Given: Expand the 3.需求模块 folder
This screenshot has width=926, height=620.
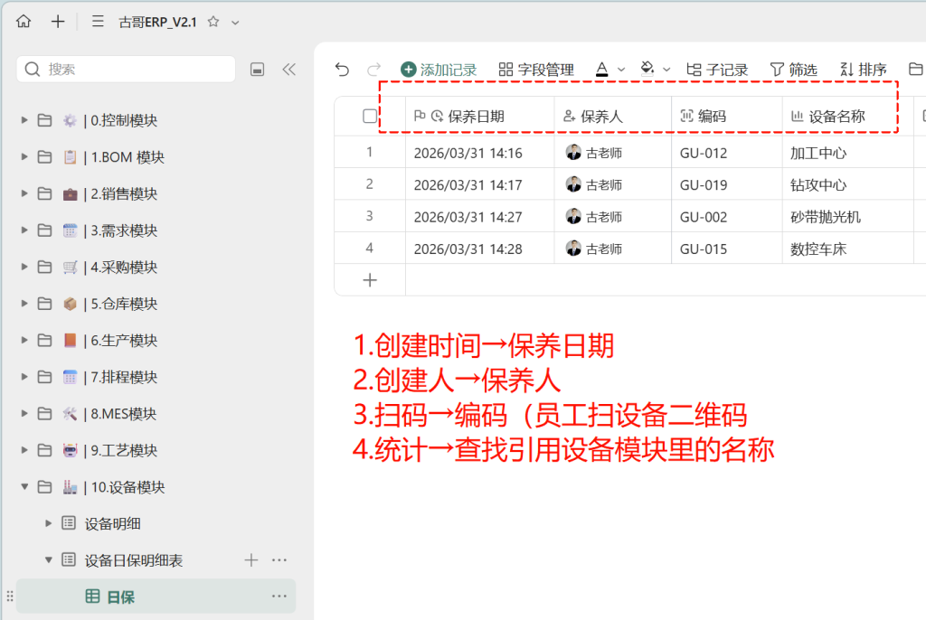Looking at the screenshot, I should (24, 230).
